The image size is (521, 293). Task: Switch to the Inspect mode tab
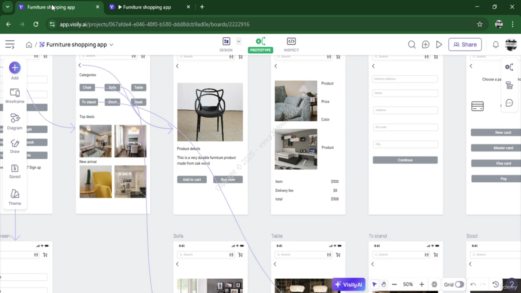[291, 44]
